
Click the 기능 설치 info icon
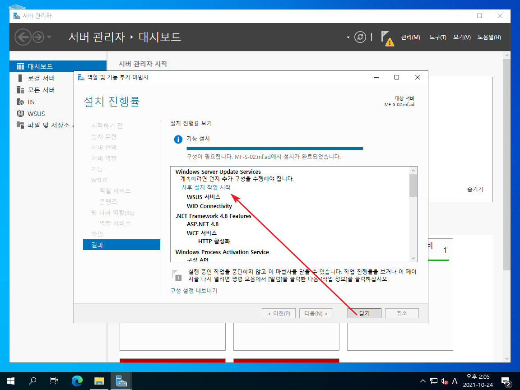(178, 139)
